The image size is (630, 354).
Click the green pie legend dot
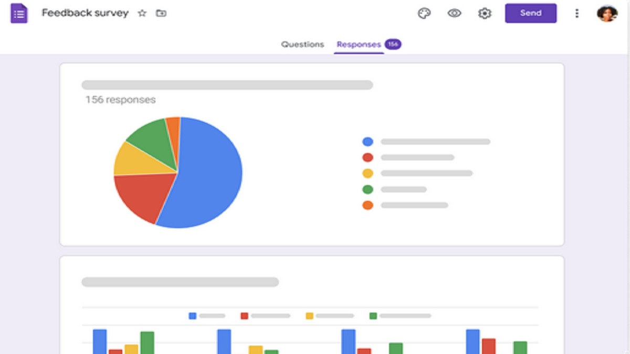coord(367,189)
